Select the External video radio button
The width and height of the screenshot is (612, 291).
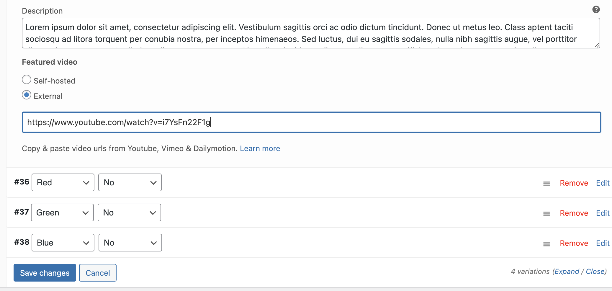pyautogui.click(x=27, y=95)
